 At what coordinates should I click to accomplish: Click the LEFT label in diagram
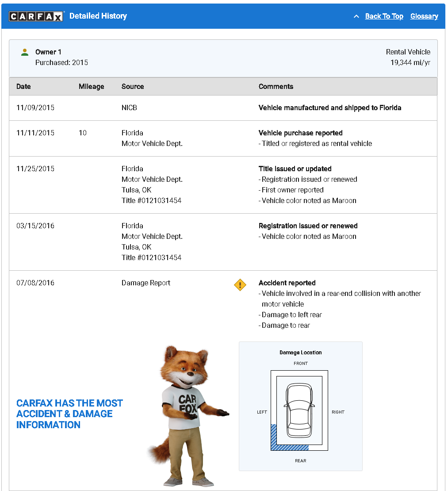point(262,412)
